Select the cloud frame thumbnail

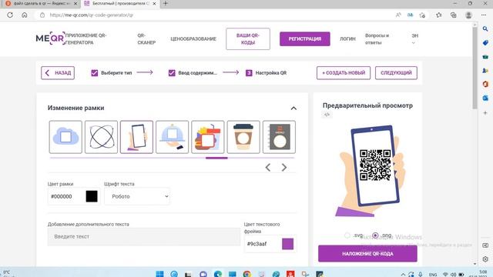coord(65,137)
